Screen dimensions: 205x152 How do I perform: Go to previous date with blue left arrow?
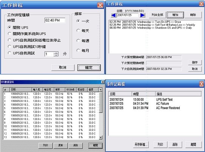114,15
